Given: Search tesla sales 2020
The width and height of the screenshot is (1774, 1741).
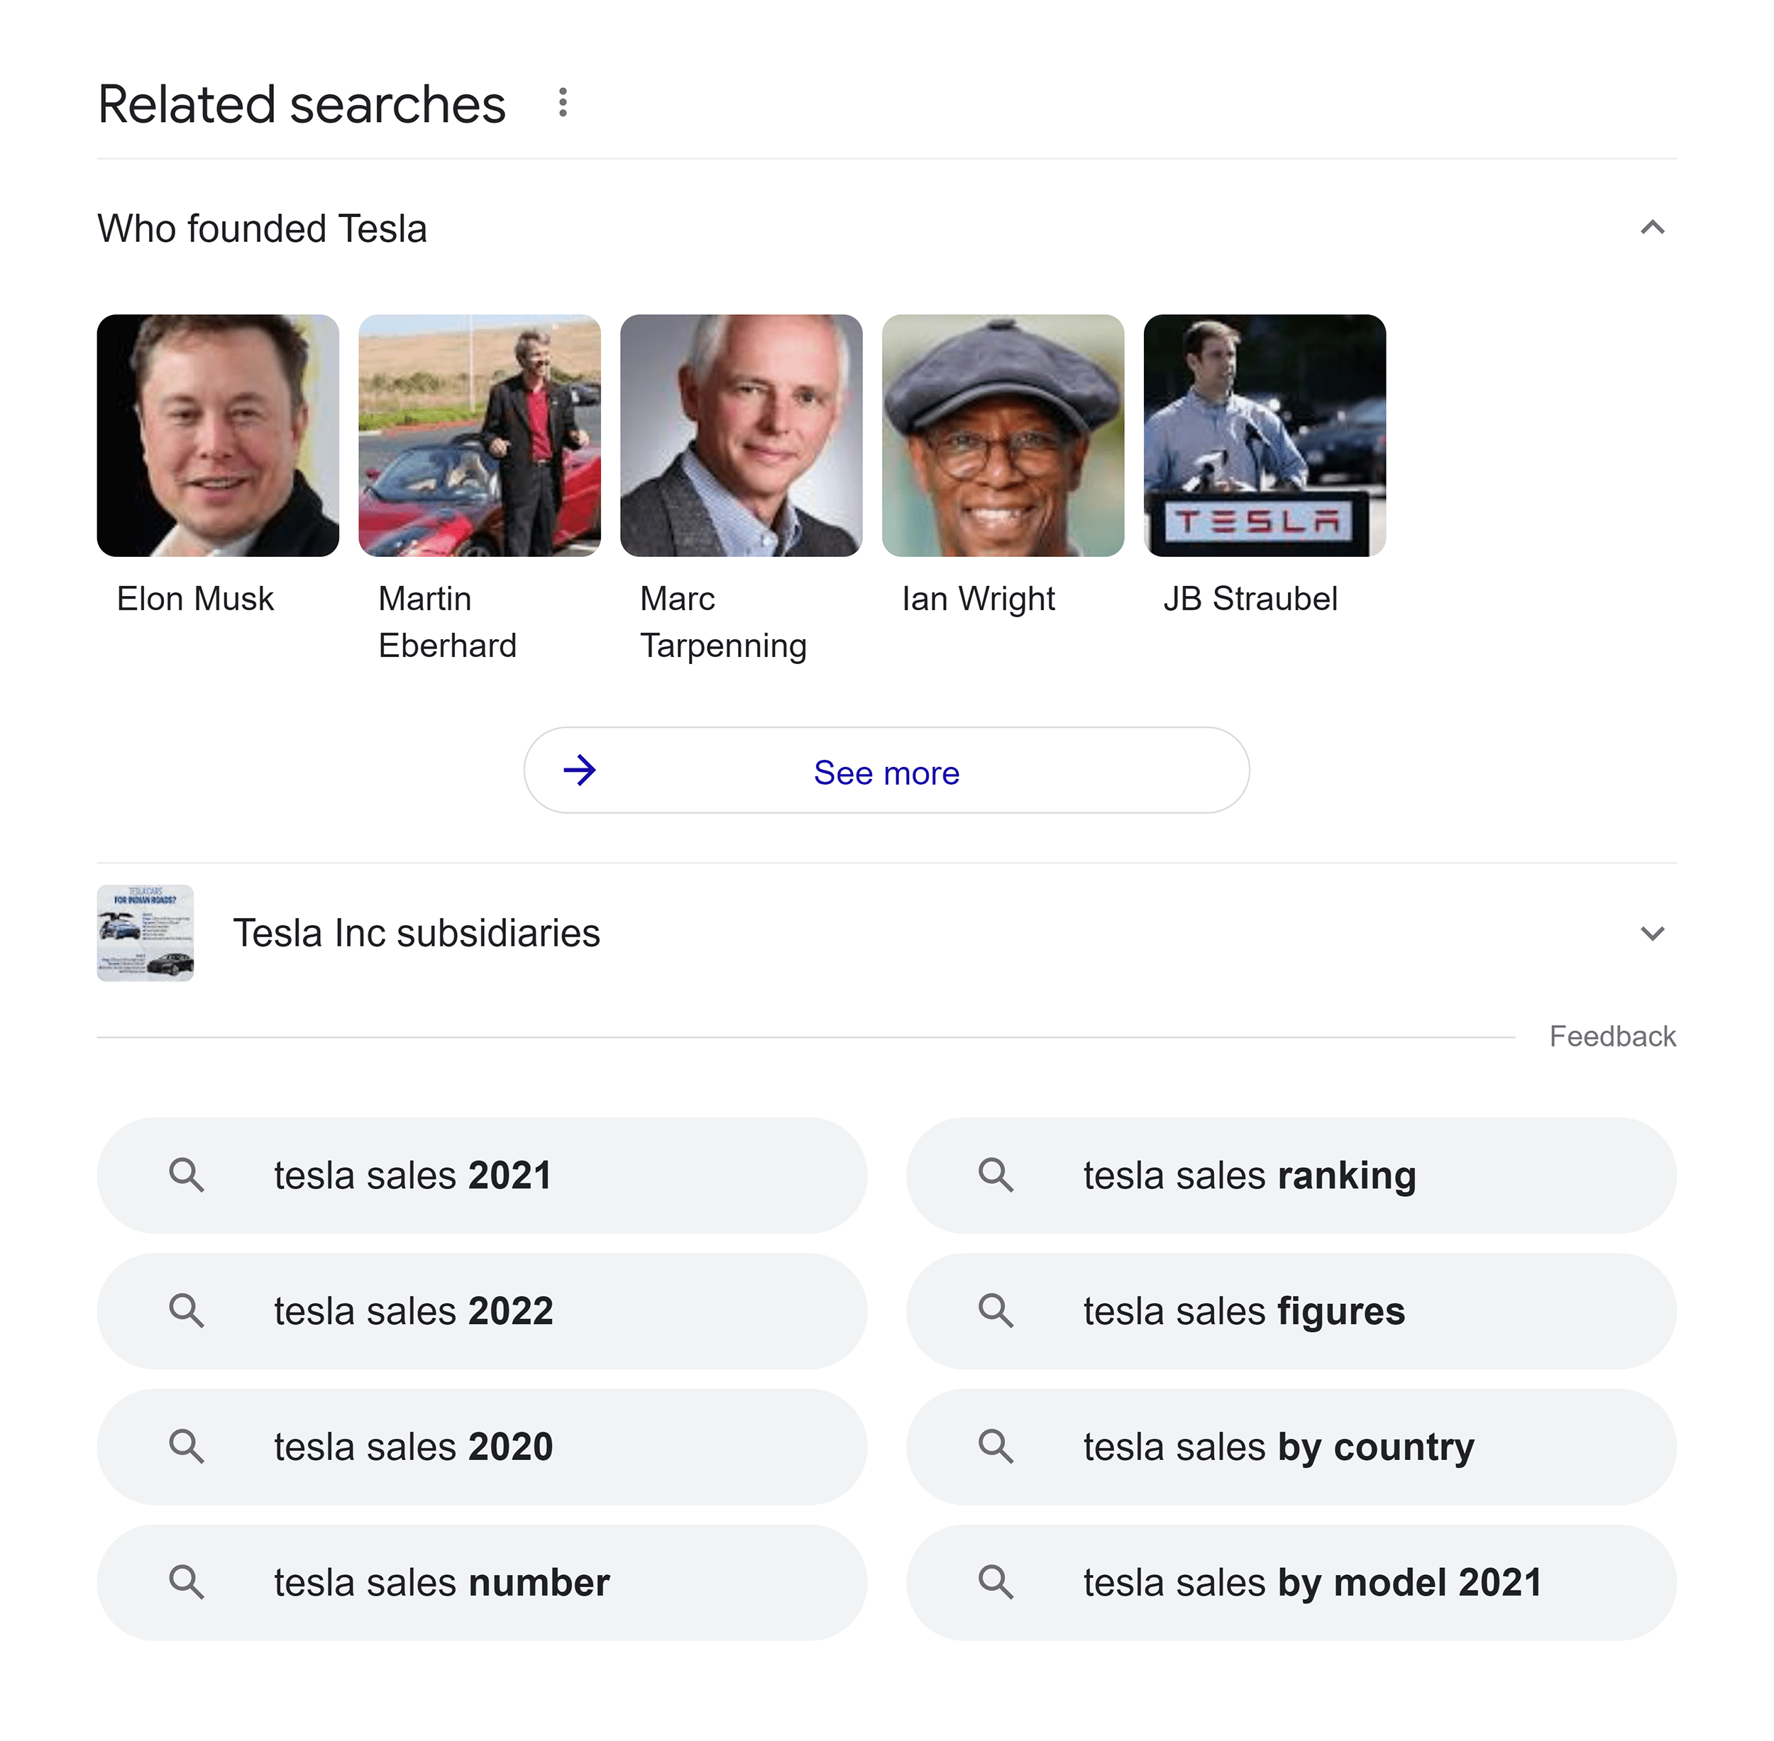Looking at the screenshot, I should tap(413, 1447).
